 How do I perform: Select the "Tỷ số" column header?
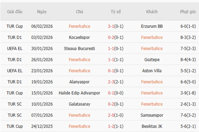click(116, 12)
